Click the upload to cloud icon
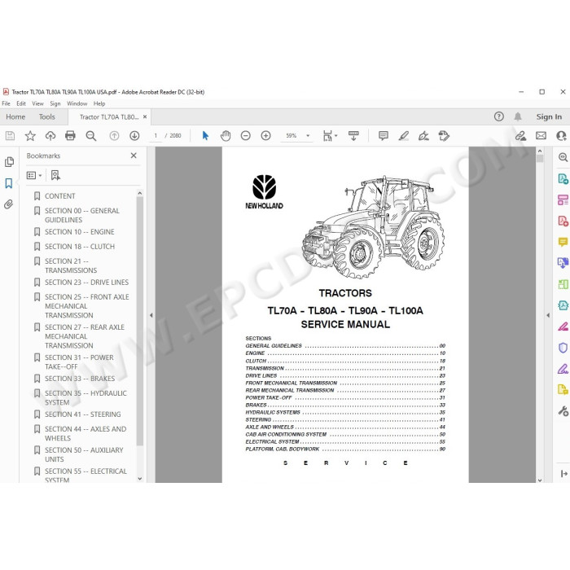 [x=50, y=136]
